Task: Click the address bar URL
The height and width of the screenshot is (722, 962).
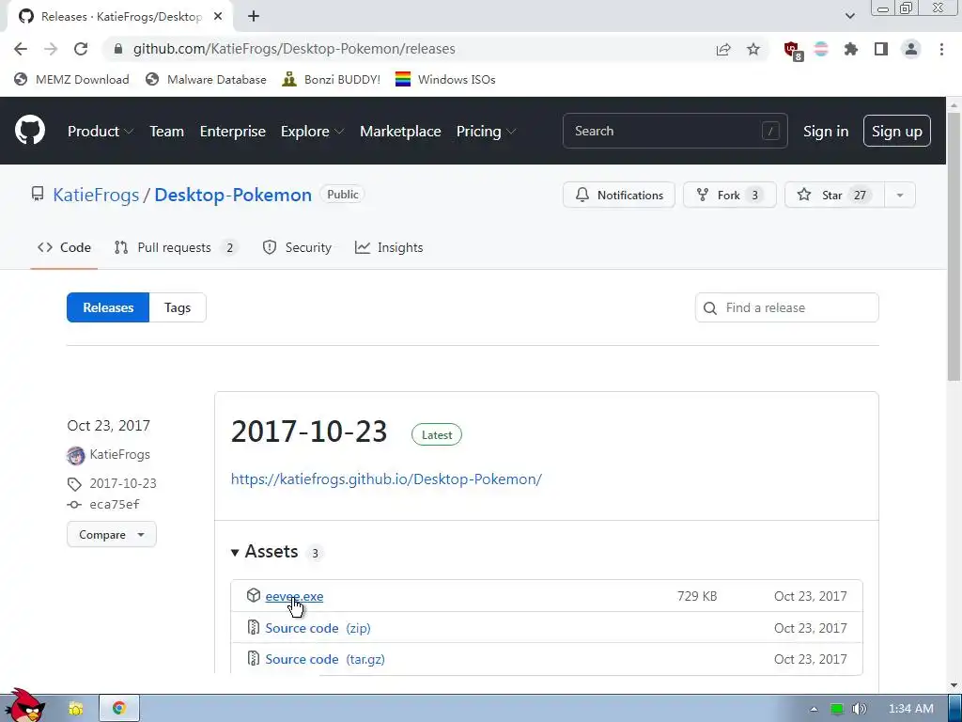Action: [294, 49]
